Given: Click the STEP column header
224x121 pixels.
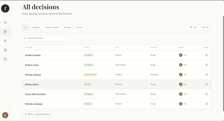Looking at the screenshot, I should [x=117, y=47].
